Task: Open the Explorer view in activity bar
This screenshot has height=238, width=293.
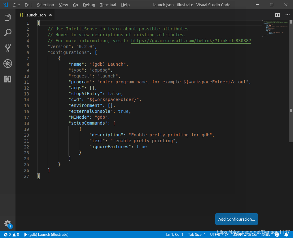Action: click(x=8, y=17)
